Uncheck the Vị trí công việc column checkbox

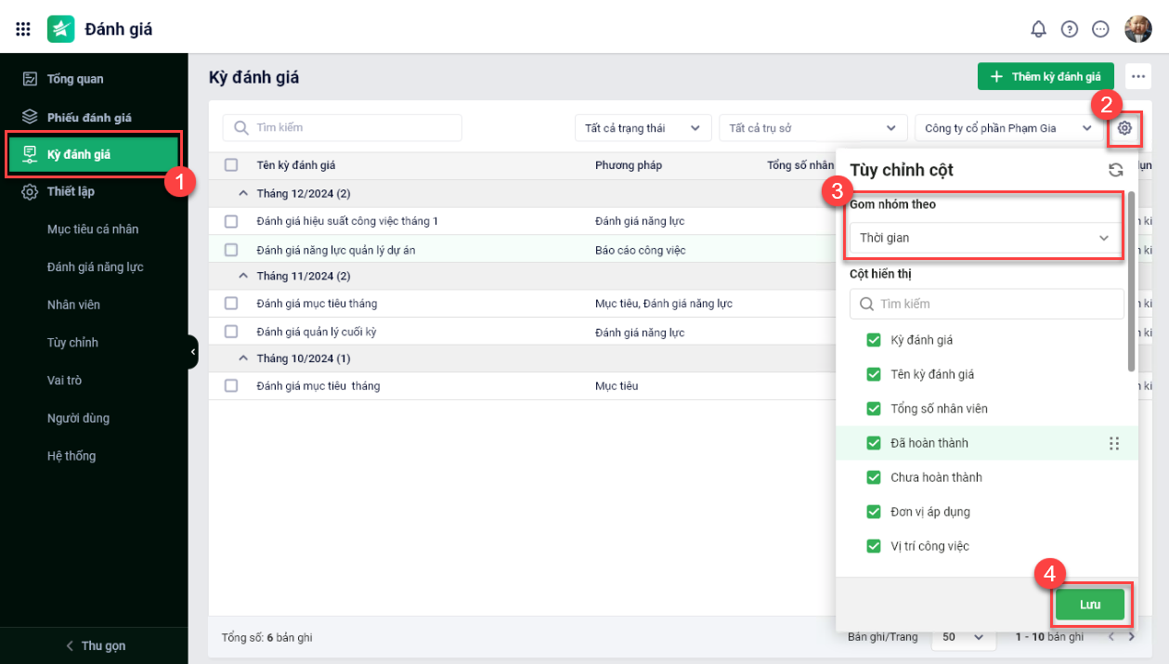click(874, 546)
